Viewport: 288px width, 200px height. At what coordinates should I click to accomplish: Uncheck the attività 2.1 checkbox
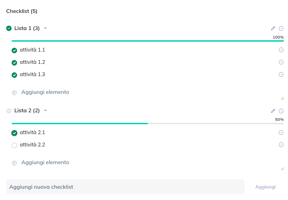coord(14,133)
